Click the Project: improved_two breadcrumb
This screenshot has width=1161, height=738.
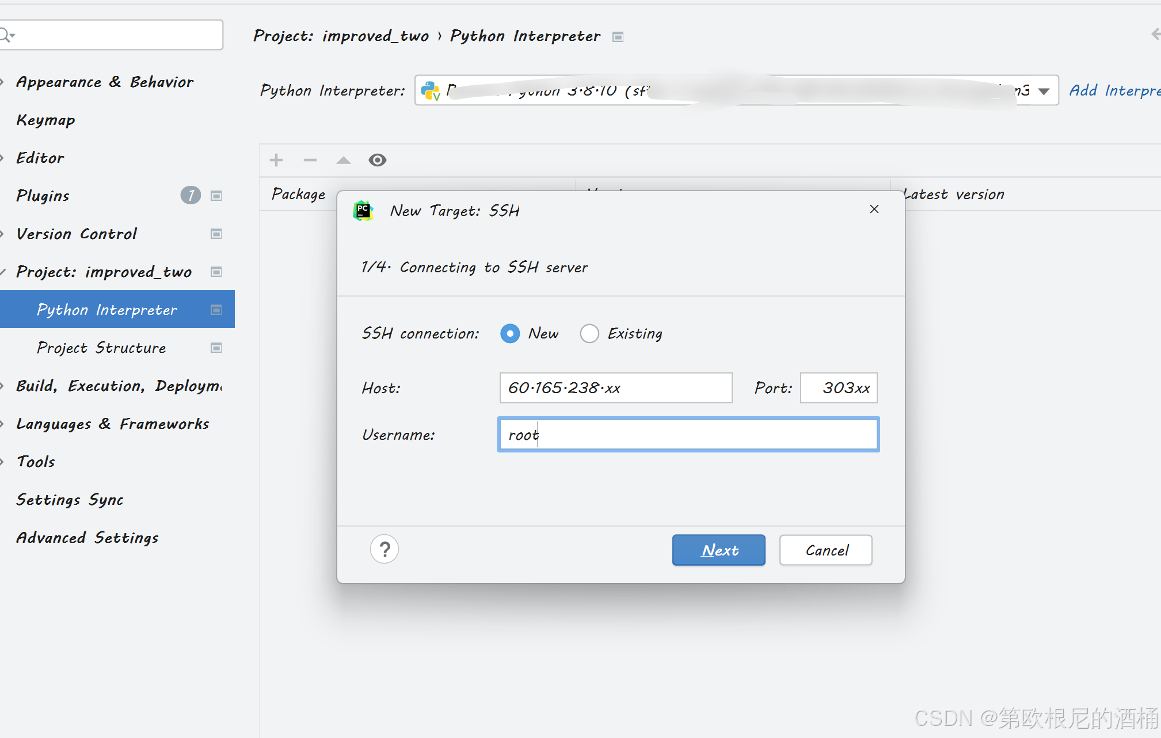click(x=341, y=36)
